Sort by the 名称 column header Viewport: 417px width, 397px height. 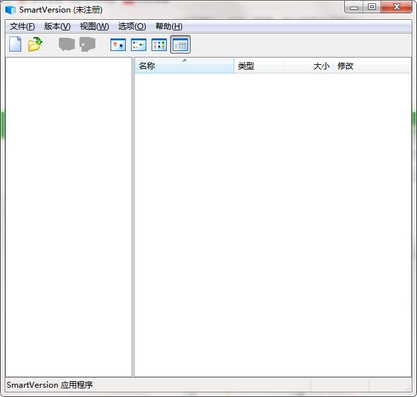click(185, 66)
